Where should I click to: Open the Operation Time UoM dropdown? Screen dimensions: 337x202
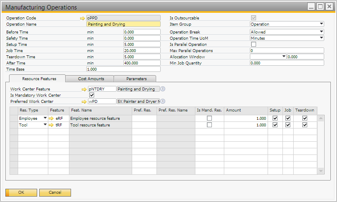321,38
